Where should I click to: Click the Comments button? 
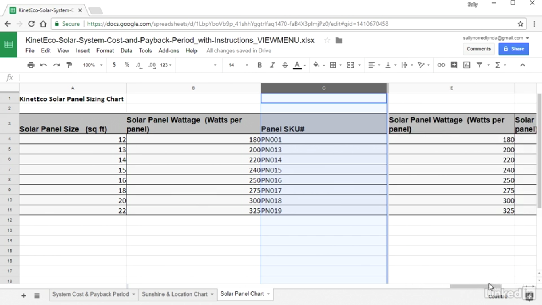click(479, 49)
